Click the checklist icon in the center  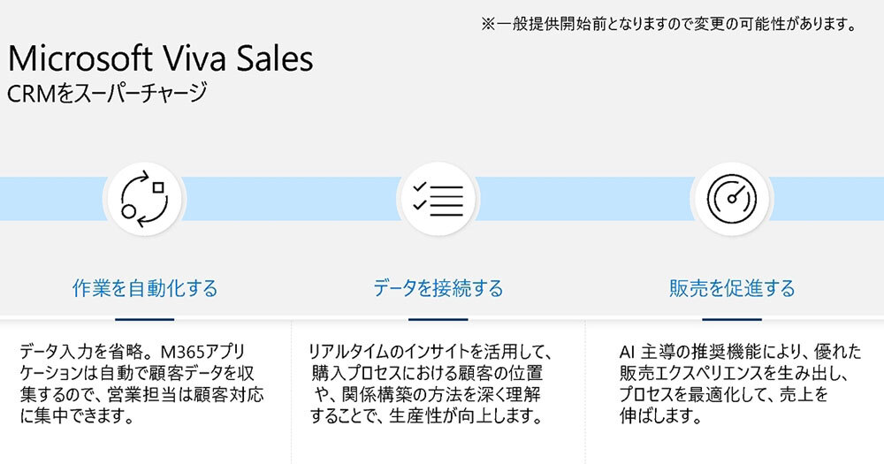(438, 198)
